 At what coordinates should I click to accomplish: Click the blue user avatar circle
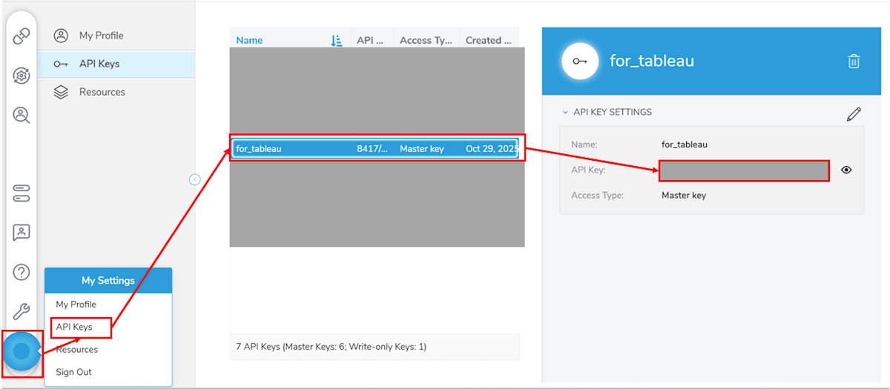click(22, 351)
